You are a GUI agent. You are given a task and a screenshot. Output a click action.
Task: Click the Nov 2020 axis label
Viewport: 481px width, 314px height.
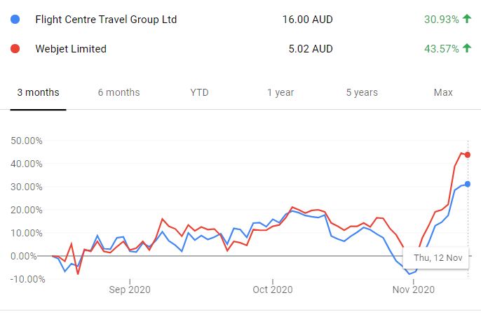(414, 289)
